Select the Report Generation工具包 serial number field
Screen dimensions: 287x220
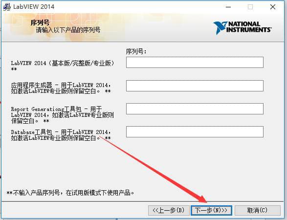click(x=195, y=109)
